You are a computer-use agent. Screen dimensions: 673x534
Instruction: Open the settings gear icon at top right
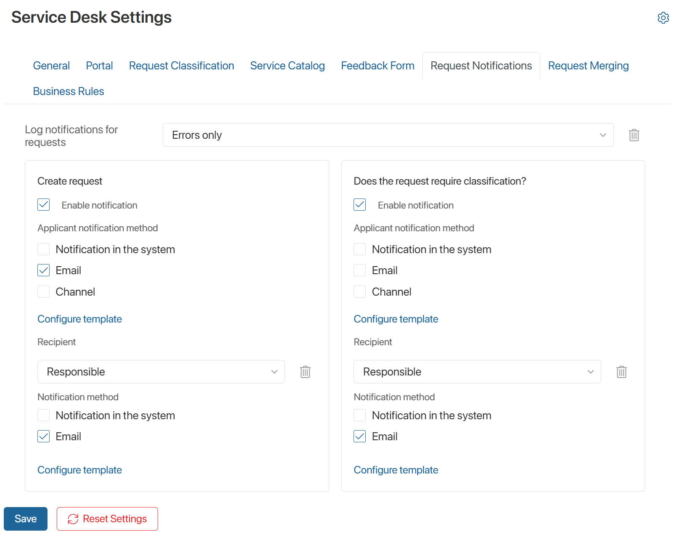(663, 18)
